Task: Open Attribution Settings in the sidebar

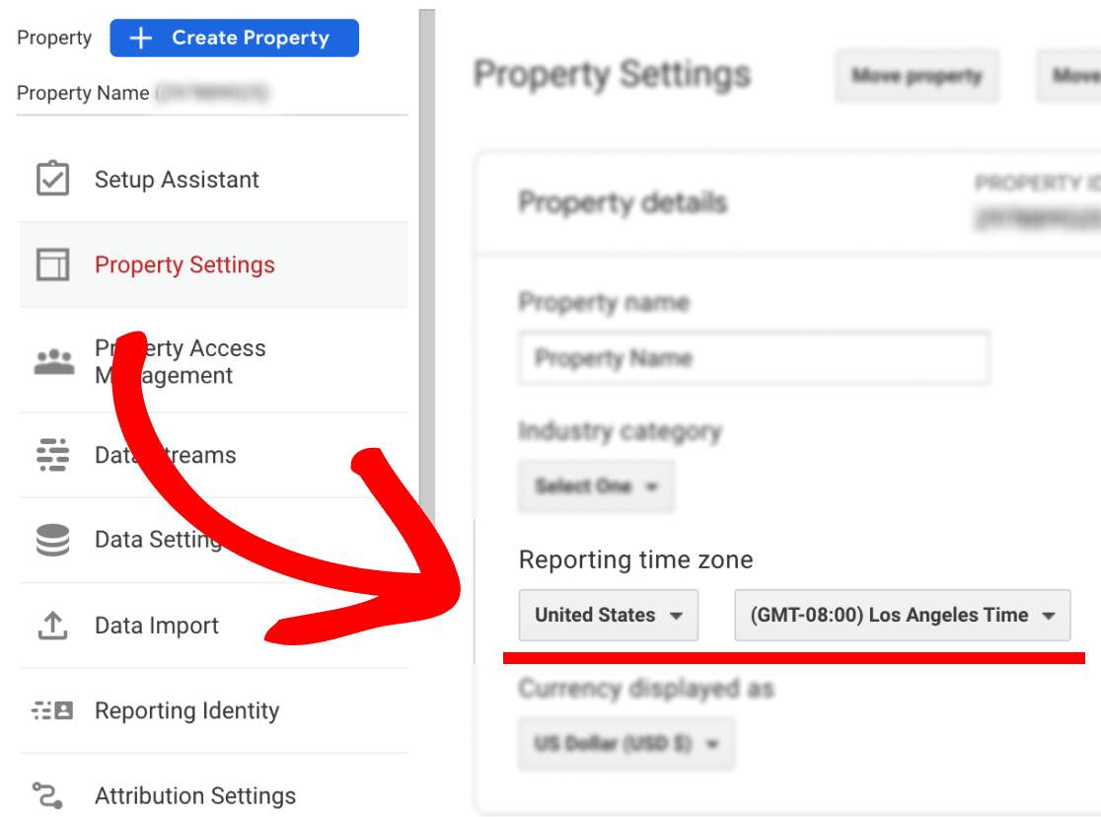Action: coord(195,795)
